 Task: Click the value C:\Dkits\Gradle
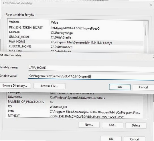(61, 38)
